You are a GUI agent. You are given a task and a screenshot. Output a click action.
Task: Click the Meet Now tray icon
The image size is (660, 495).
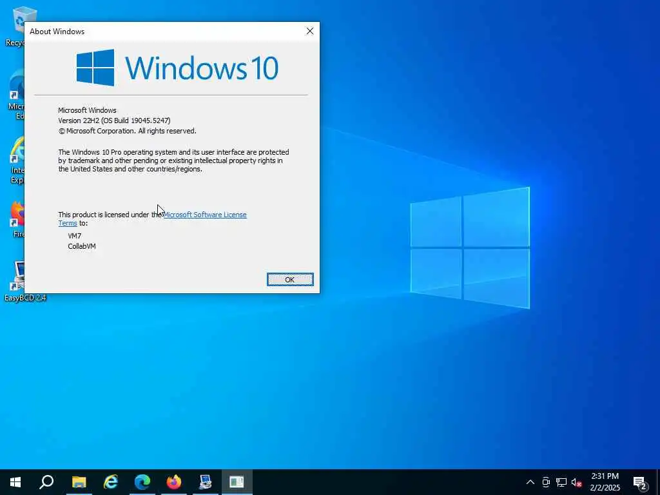coord(546,482)
